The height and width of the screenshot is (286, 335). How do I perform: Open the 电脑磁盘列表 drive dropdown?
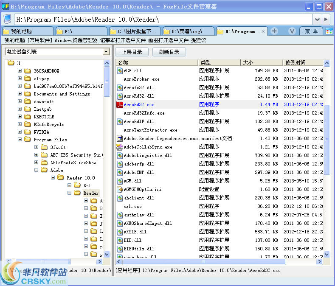click(x=106, y=52)
